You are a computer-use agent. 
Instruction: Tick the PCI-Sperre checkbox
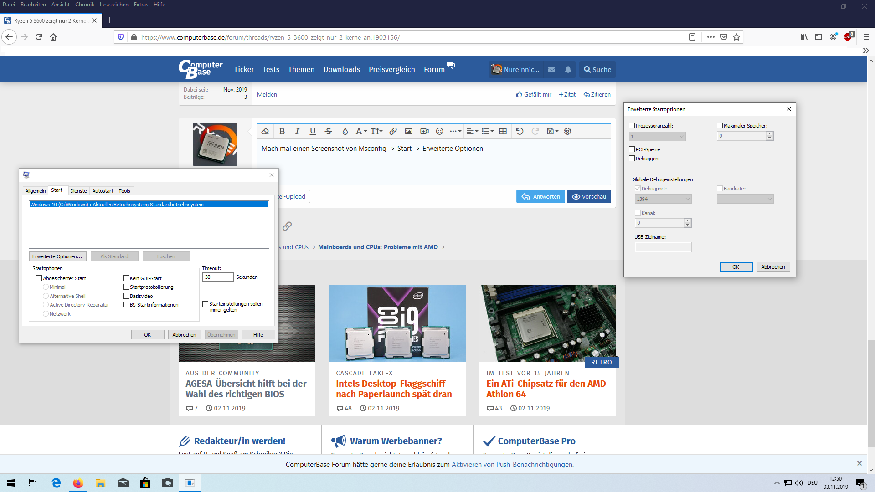[x=632, y=149]
